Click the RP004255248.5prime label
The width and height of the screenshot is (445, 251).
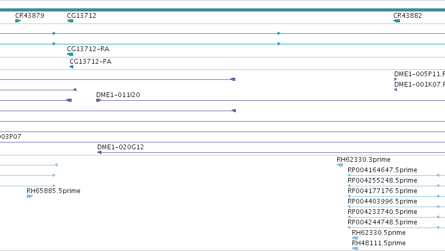click(383, 181)
